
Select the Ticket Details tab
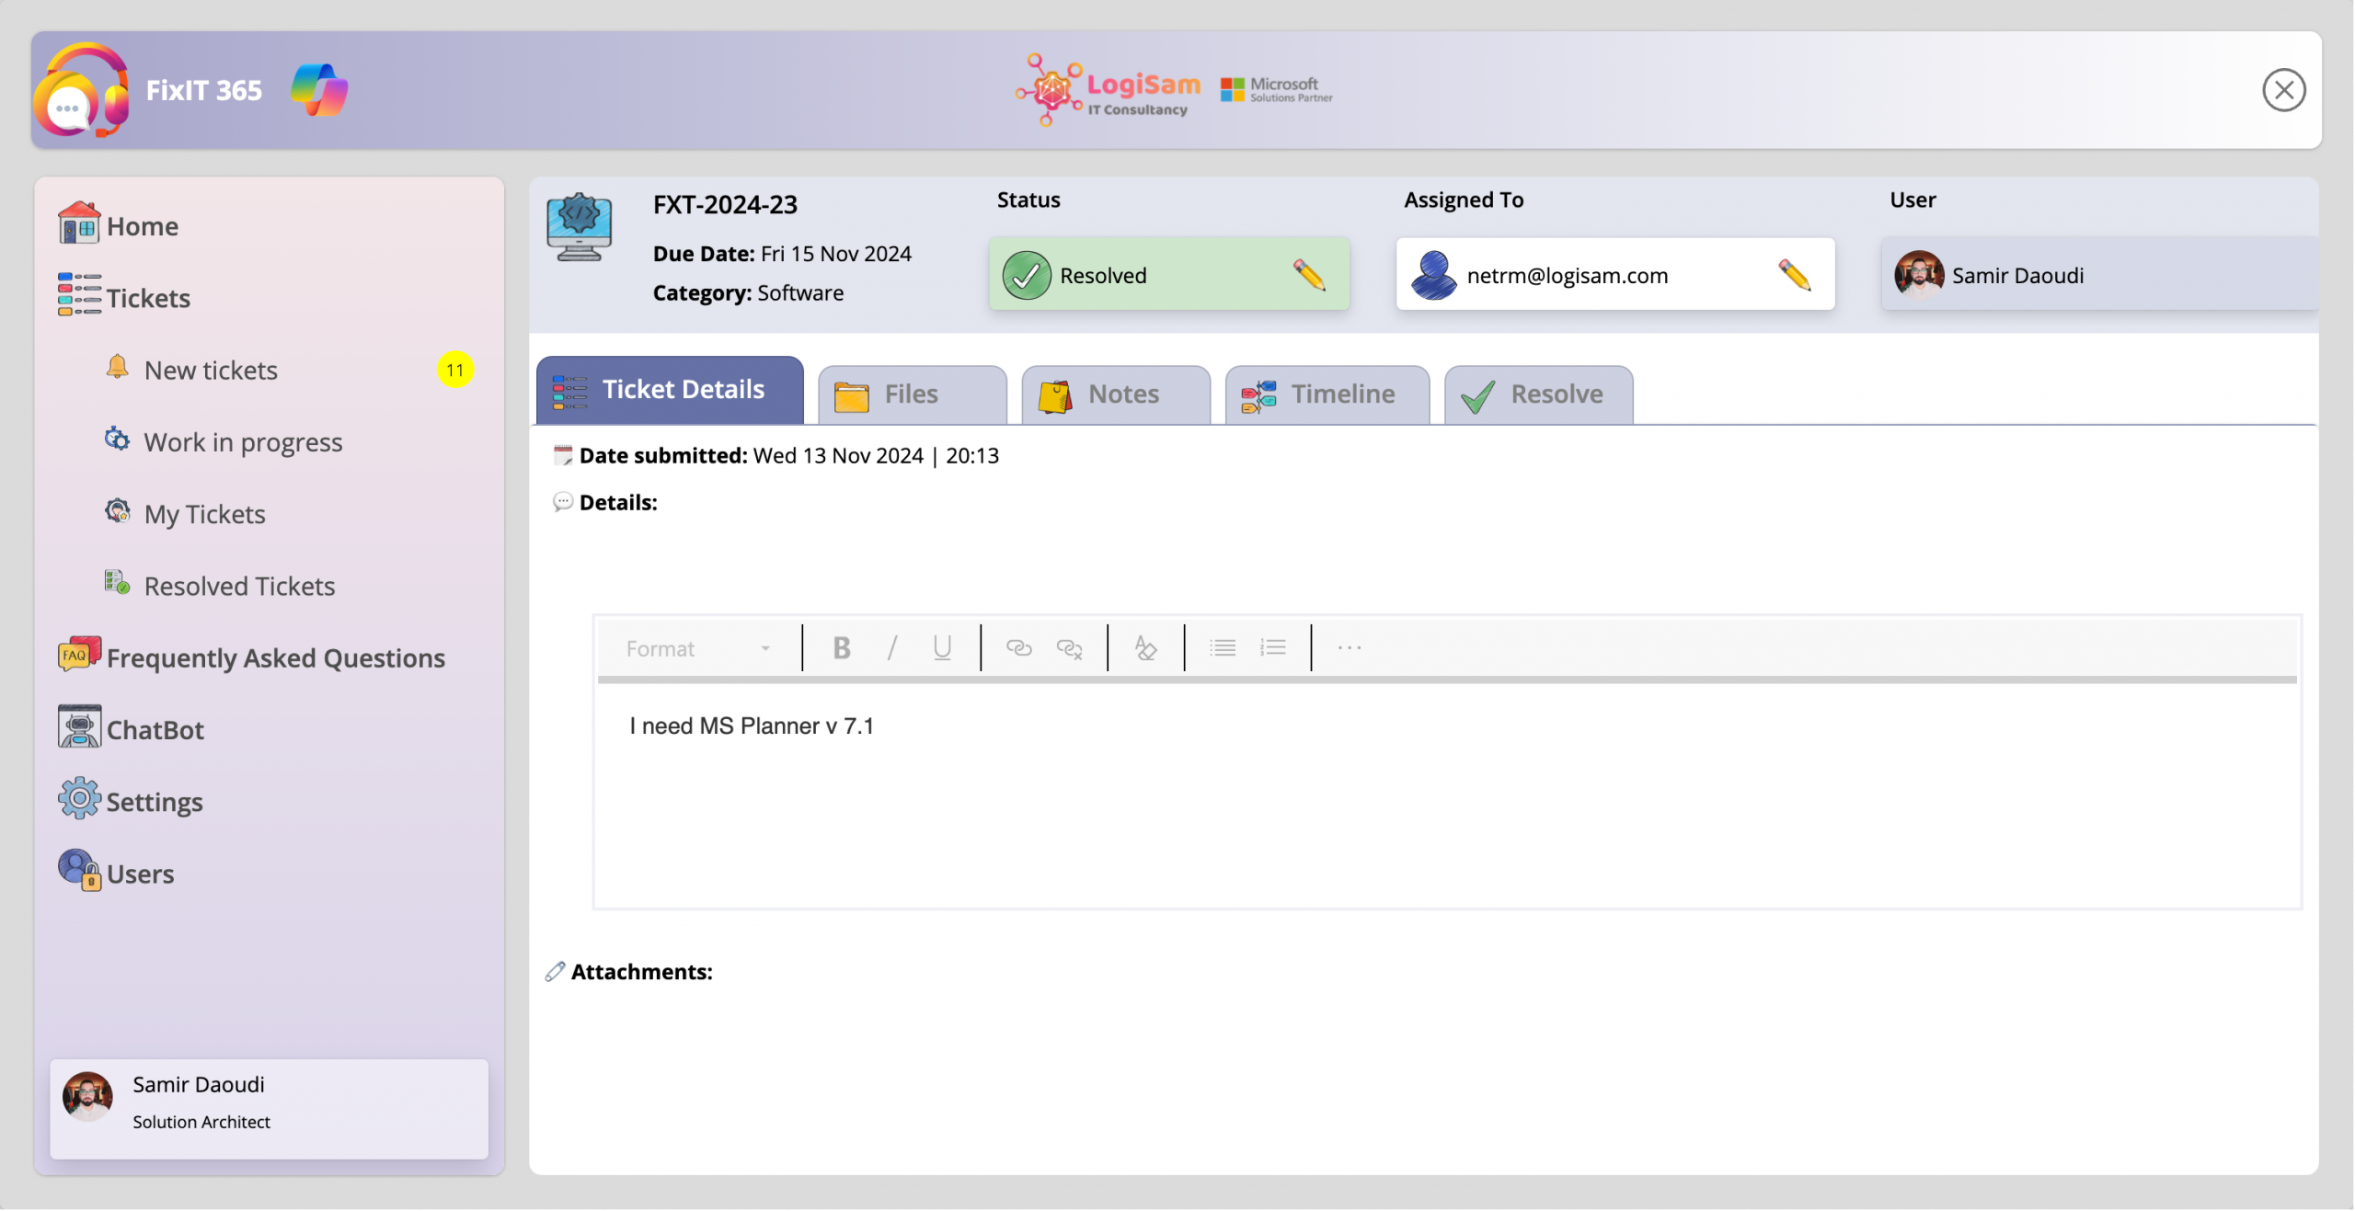pos(670,390)
